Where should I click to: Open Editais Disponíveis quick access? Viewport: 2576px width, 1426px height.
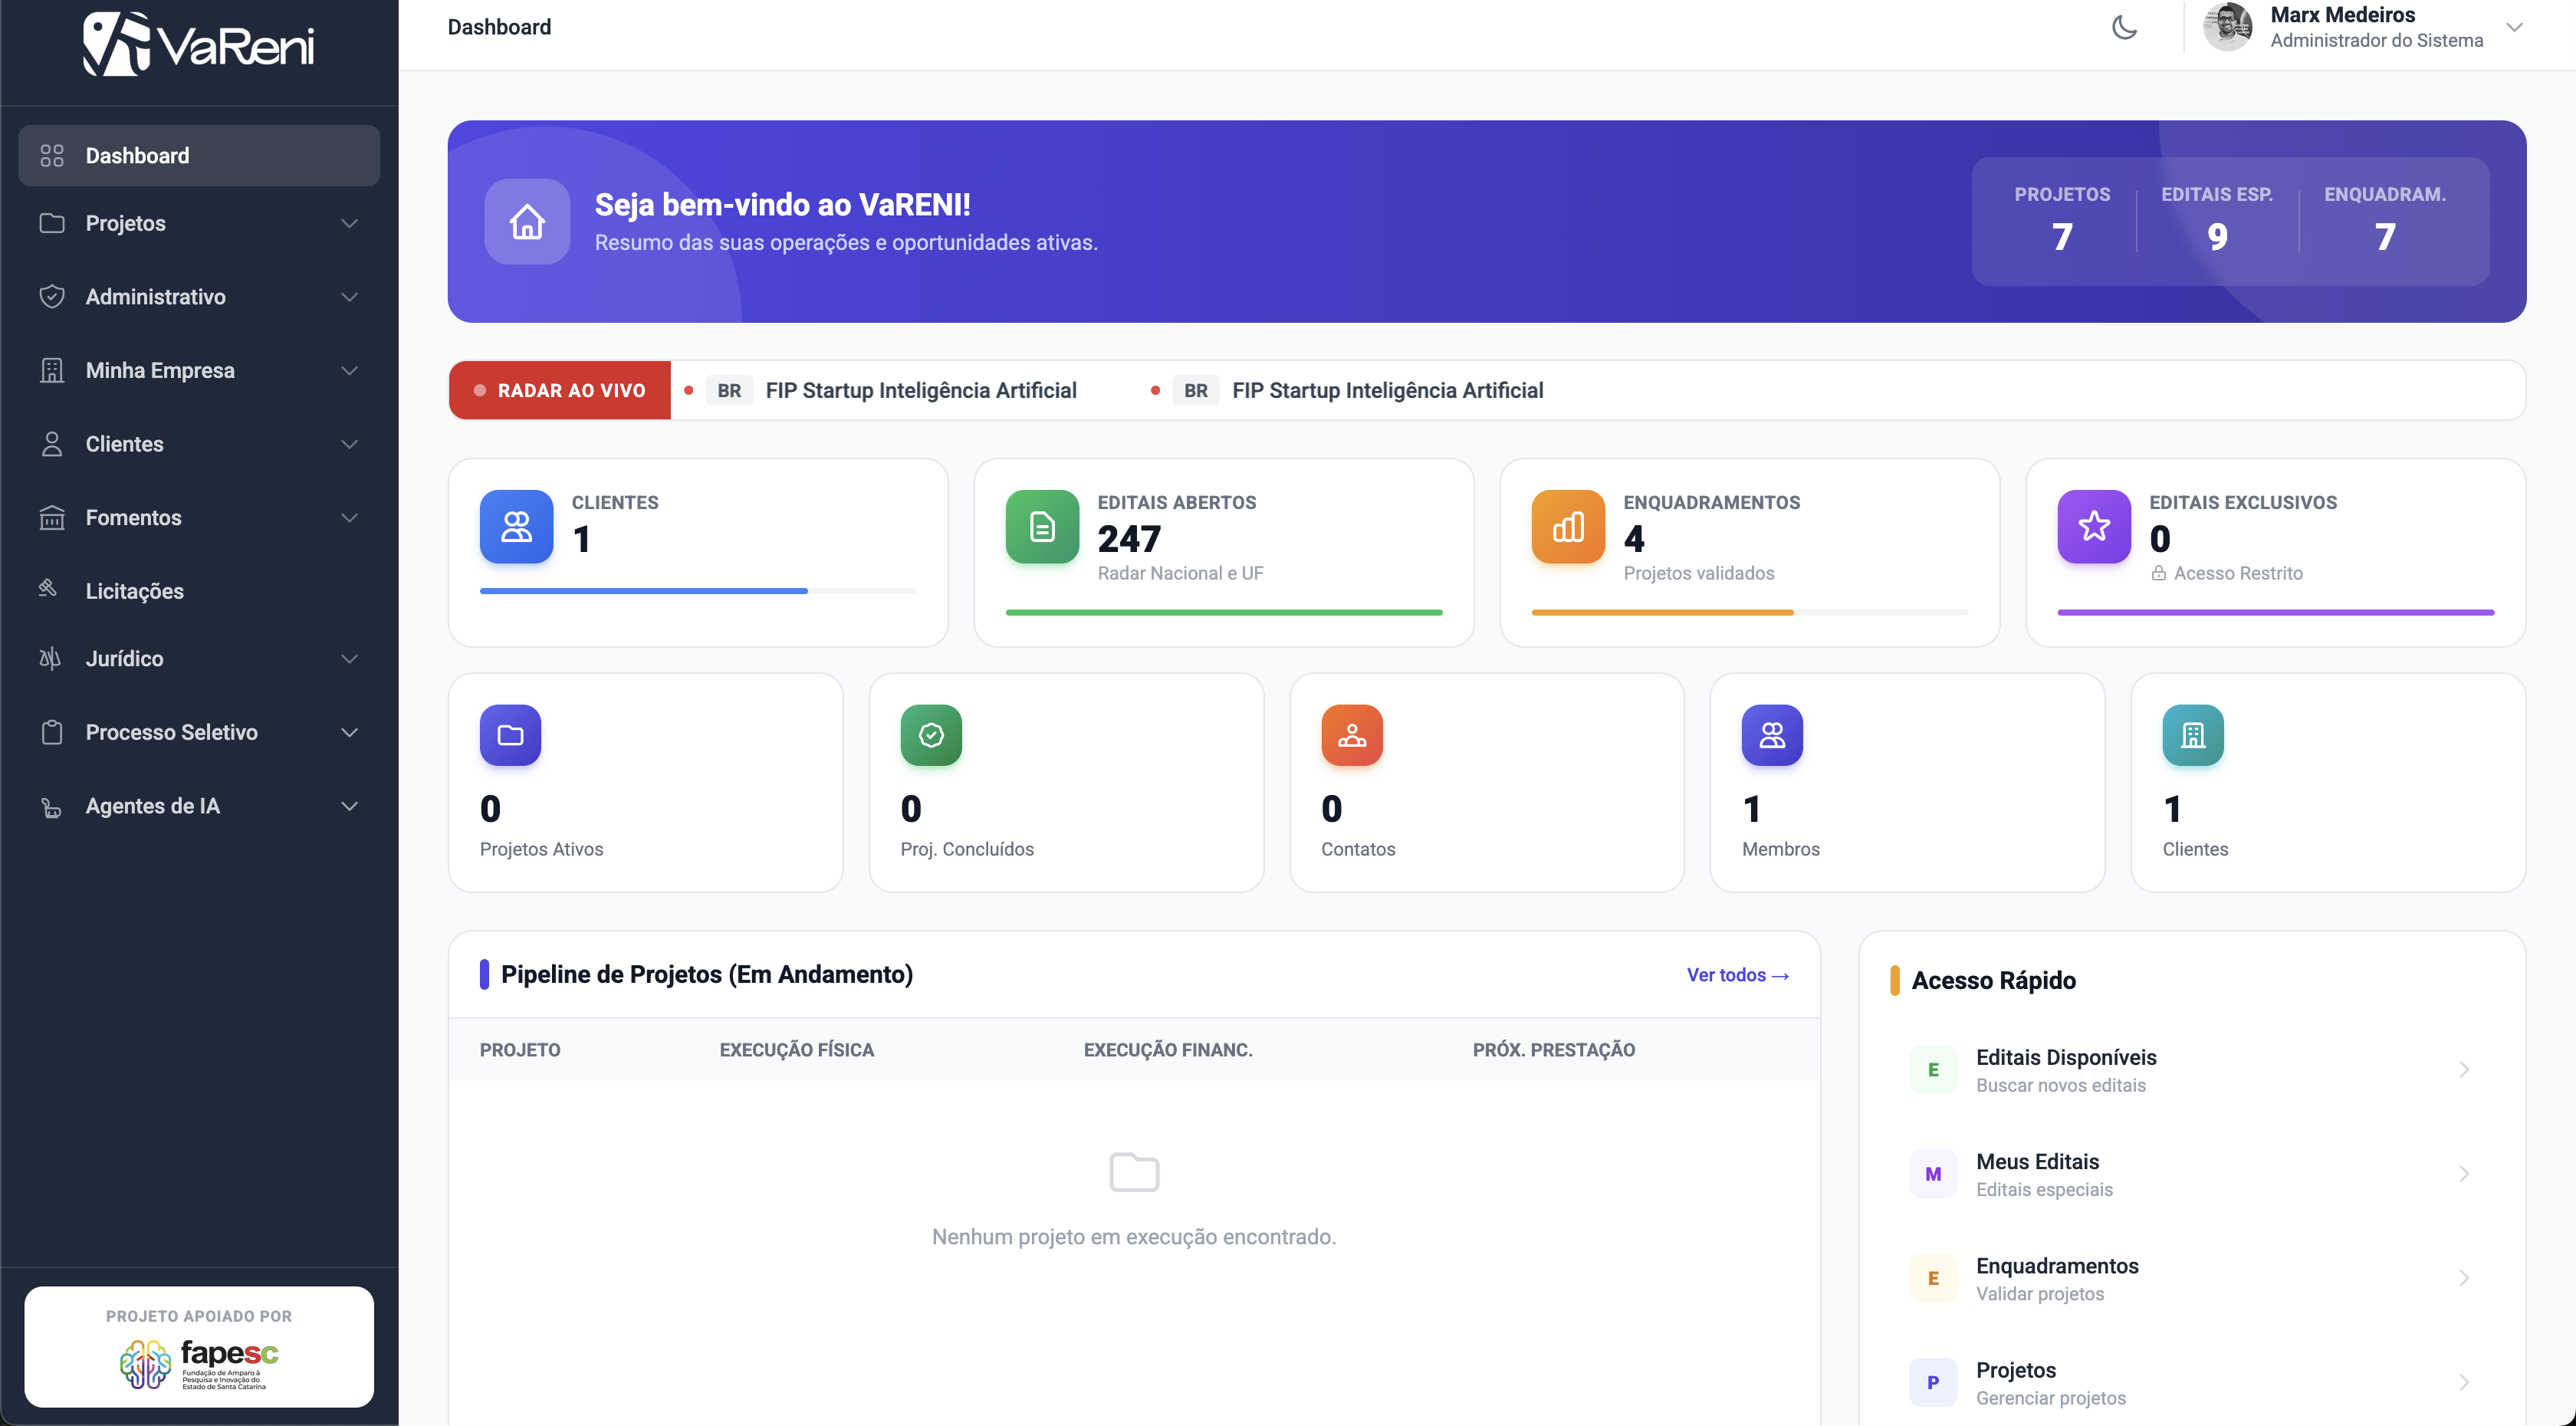2192,1070
